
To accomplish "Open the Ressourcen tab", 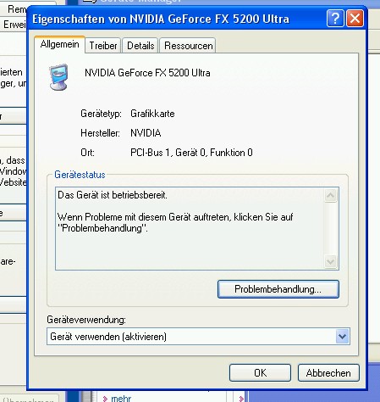I will [188, 46].
